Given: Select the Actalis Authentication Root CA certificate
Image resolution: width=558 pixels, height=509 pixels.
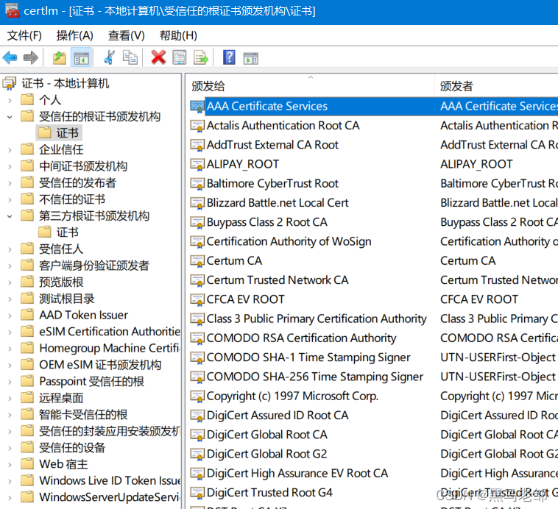Looking at the screenshot, I should tap(283, 126).
